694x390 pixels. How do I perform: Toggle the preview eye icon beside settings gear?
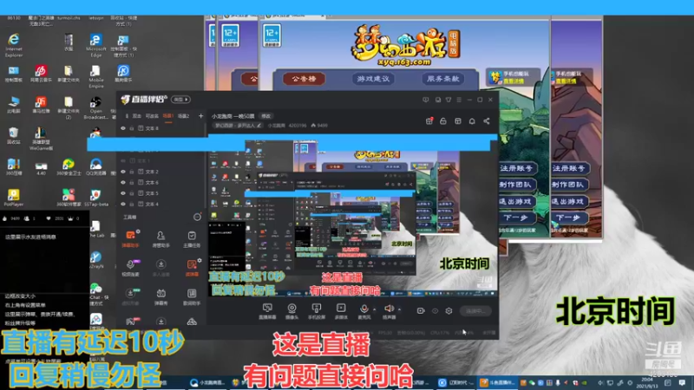[x=435, y=311]
